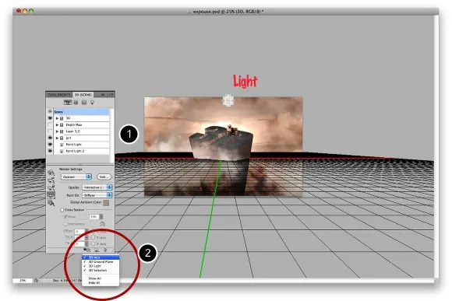Toggle 3D Light menu item
The width and height of the screenshot is (452, 301).
[x=101, y=266]
